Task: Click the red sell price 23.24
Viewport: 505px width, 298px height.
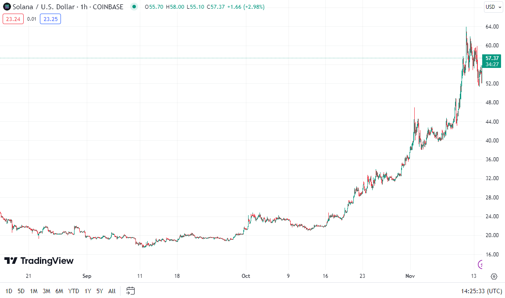Action: (13, 19)
